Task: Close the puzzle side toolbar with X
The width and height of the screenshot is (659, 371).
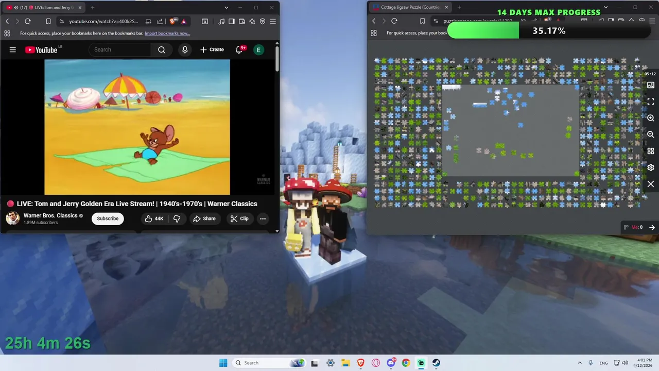Action: (651, 184)
